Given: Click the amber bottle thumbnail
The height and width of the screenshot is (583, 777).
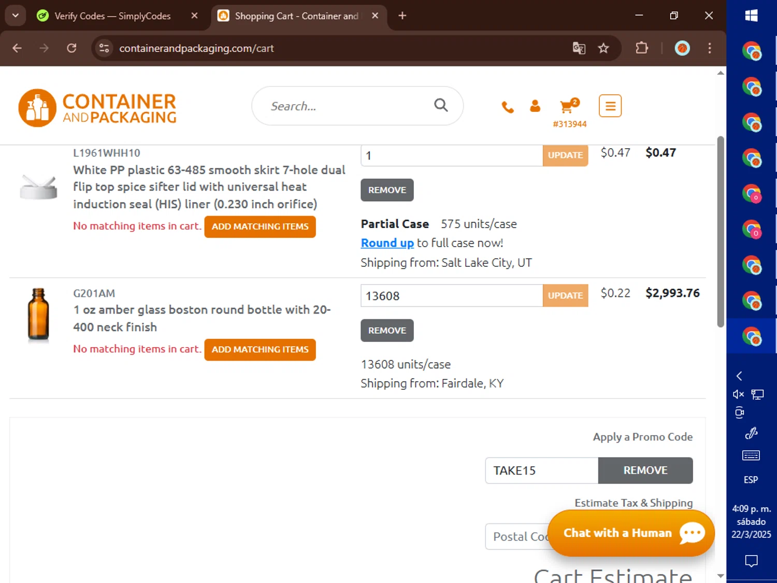Looking at the screenshot, I should pyautogui.click(x=38, y=315).
